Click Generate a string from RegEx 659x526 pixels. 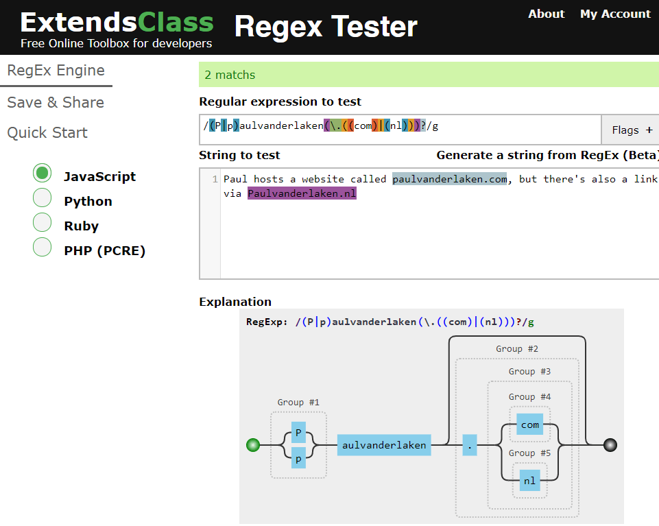coord(547,155)
